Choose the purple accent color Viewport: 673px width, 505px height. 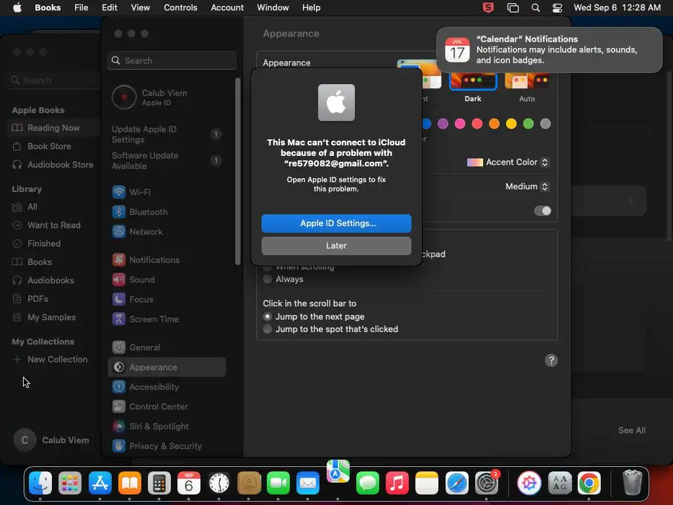[442, 124]
